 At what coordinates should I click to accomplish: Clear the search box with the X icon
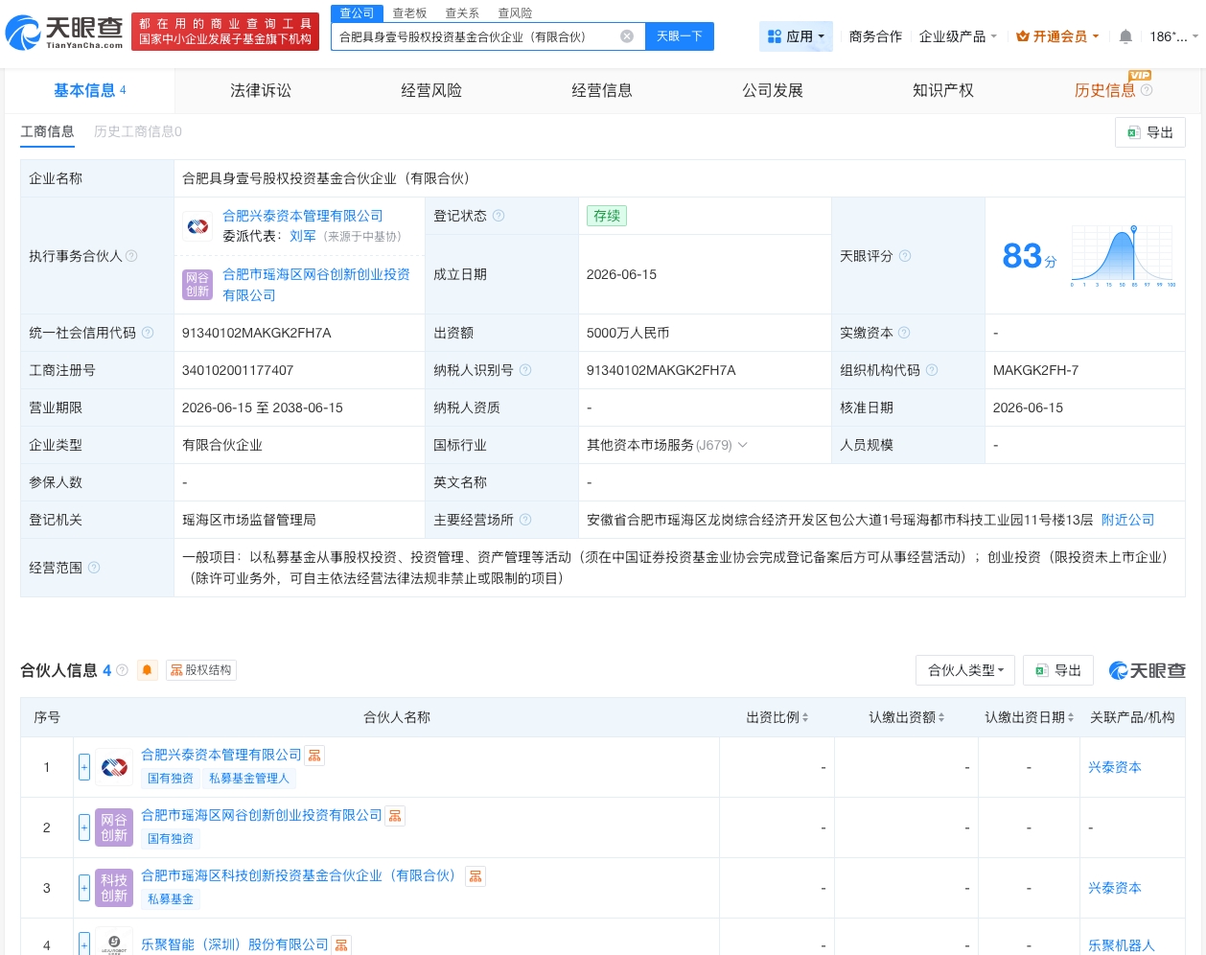[627, 36]
